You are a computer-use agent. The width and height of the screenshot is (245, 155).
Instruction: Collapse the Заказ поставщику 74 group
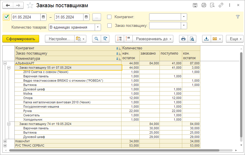pos(9,124)
